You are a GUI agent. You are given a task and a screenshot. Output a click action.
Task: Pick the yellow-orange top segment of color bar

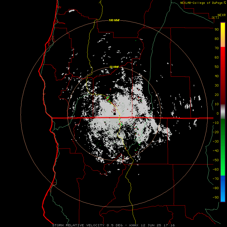click(223, 35)
